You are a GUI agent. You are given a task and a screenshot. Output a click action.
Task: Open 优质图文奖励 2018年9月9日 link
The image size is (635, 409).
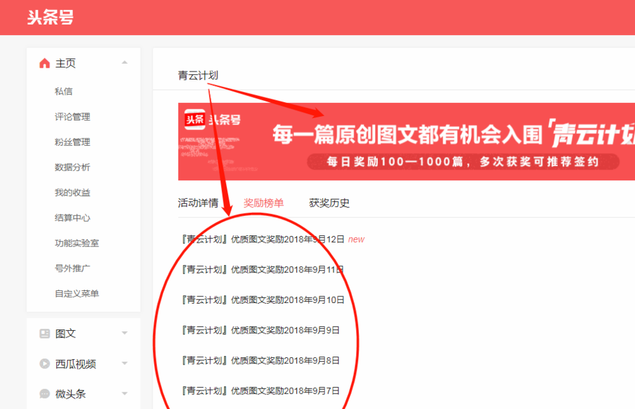(260, 330)
